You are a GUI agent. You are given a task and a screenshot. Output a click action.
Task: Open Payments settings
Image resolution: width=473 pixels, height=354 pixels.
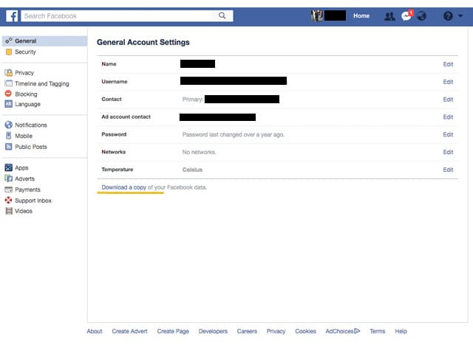[x=27, y=190]
